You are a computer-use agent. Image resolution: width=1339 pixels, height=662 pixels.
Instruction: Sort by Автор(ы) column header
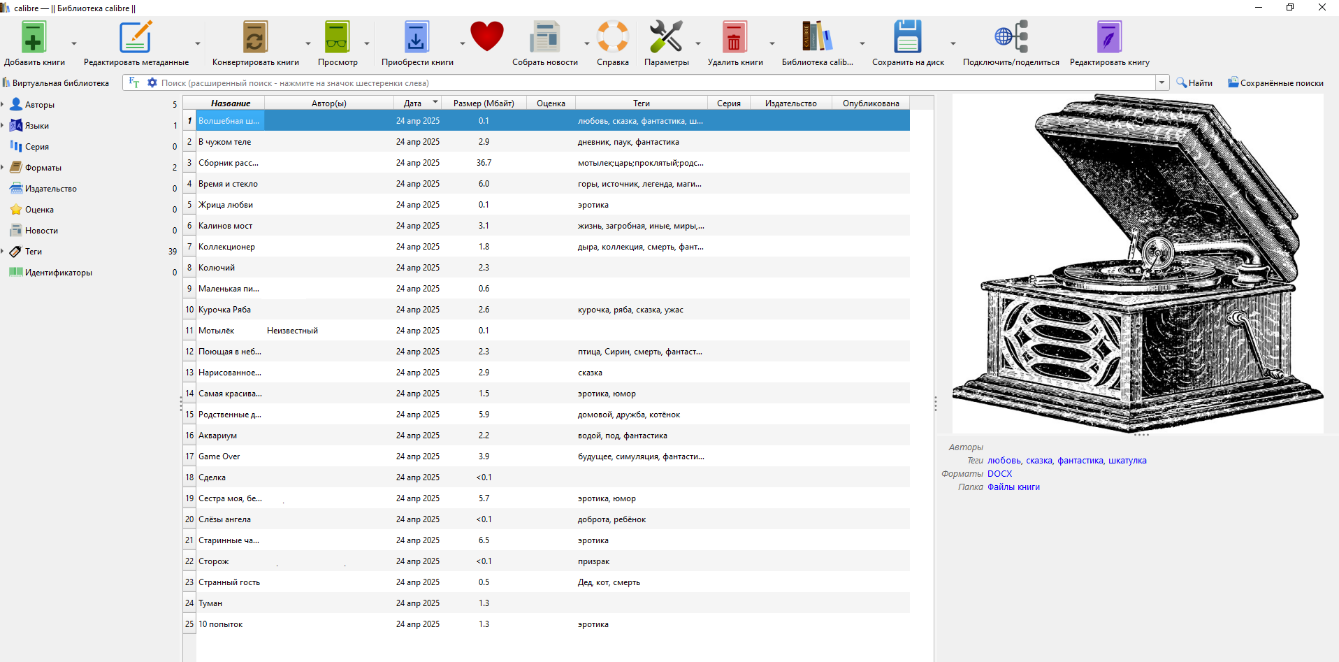[x=328, y=103]
